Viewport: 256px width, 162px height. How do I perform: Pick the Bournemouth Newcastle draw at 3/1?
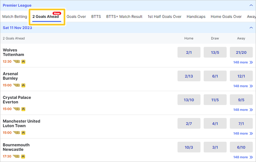pyautogui.click(x=215, y=147)
